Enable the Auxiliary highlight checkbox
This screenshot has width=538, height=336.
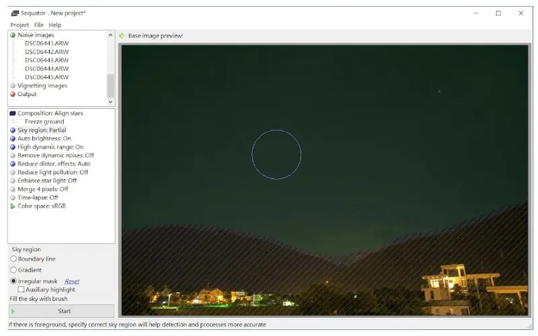coord(21,290)
